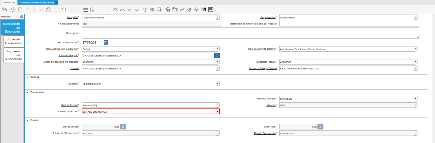The height and width of the screenshot is (143, 435).
Task: Open calculator for Total de Líneas
Action: (x=123, y=127)
